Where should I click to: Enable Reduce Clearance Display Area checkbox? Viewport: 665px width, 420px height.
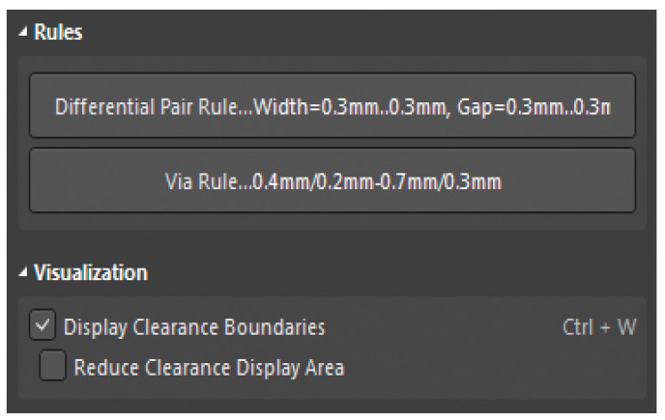(x=53, y=367)
